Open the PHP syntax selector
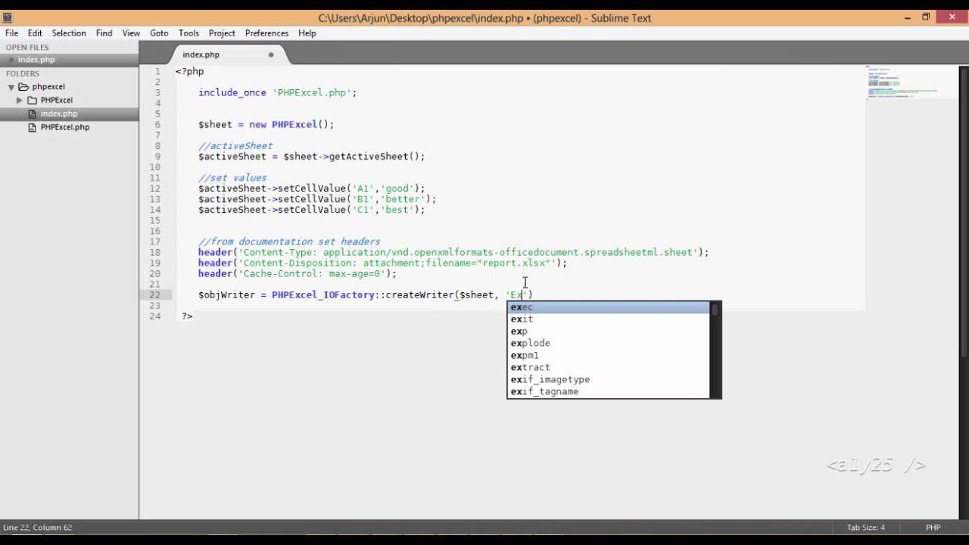 (933, 528)
